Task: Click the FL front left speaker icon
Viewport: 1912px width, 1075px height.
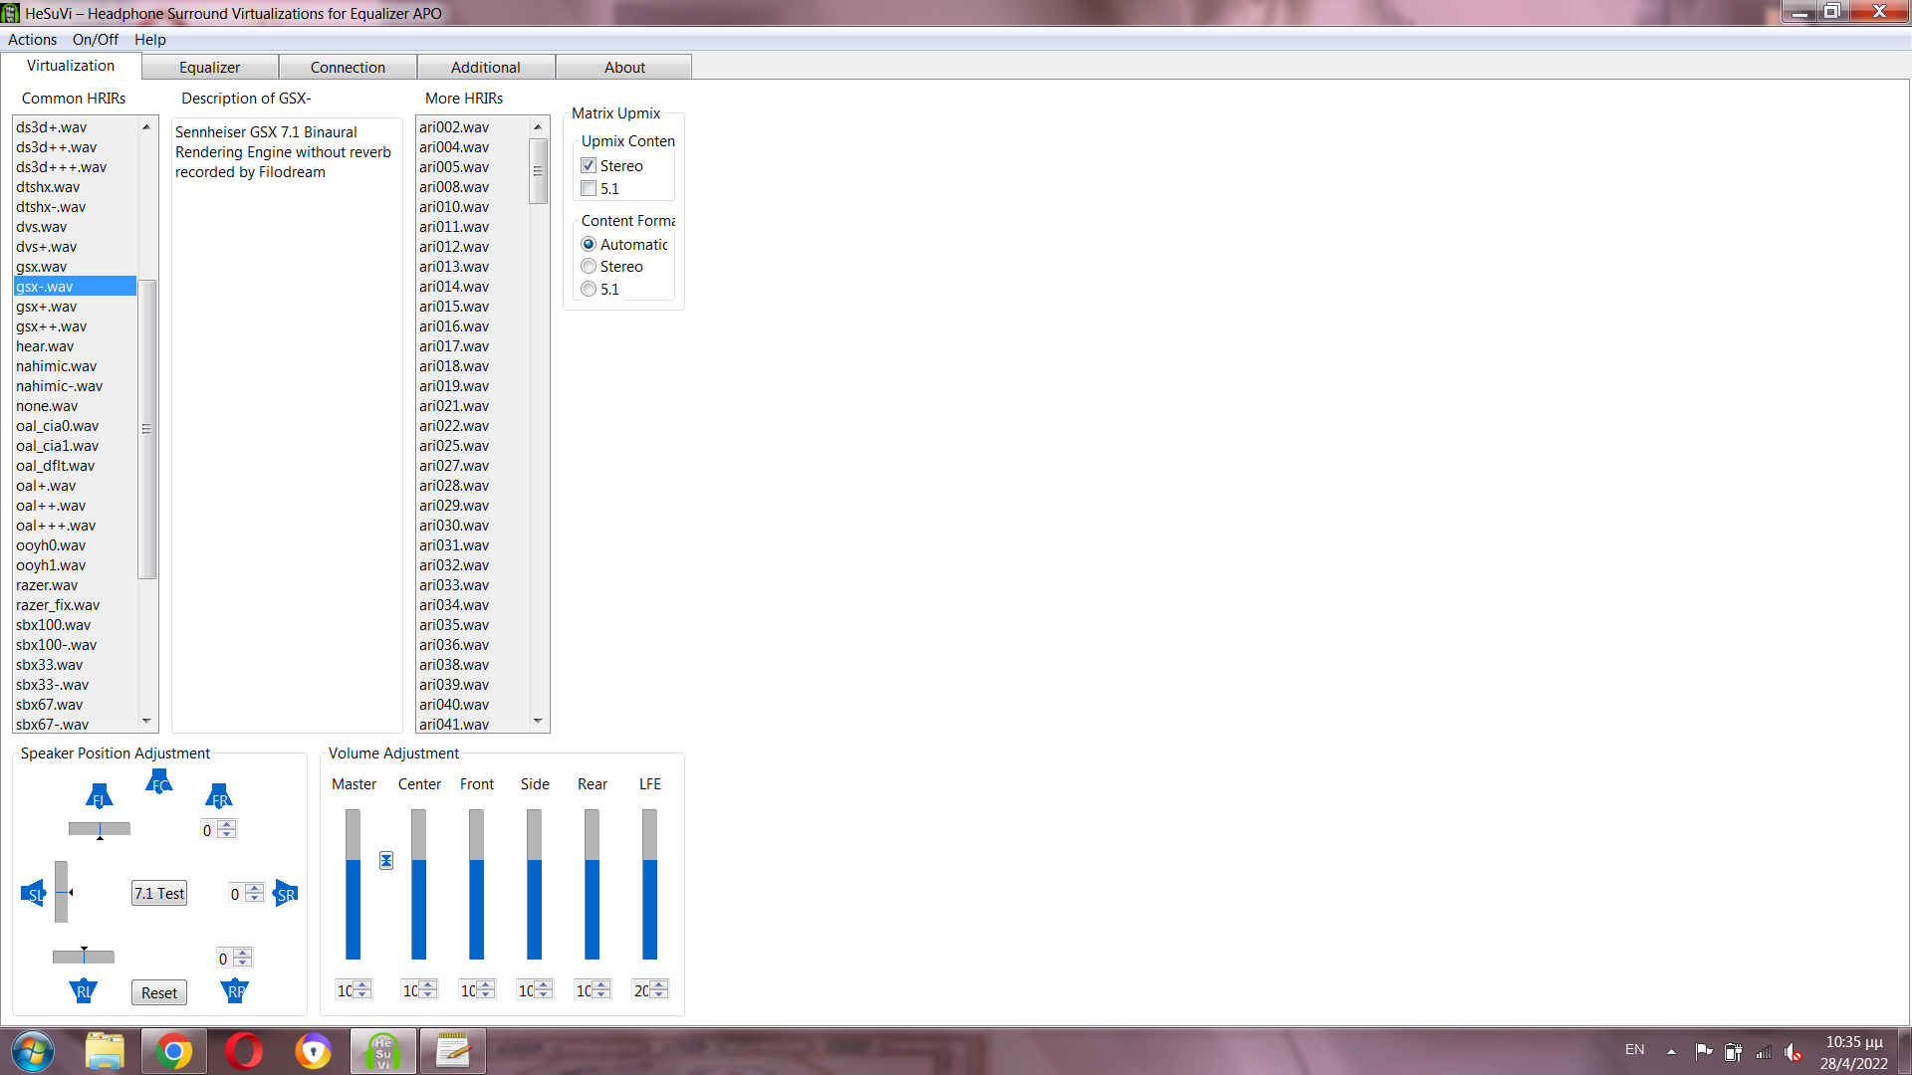Action: tap(99, 796)
